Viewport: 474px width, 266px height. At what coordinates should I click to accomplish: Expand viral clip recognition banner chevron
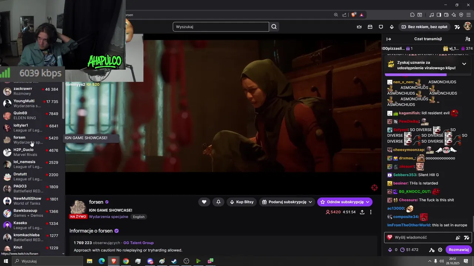(464, 64)
